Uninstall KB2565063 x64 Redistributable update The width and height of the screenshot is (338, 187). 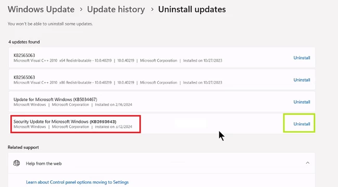pos(302,57)
